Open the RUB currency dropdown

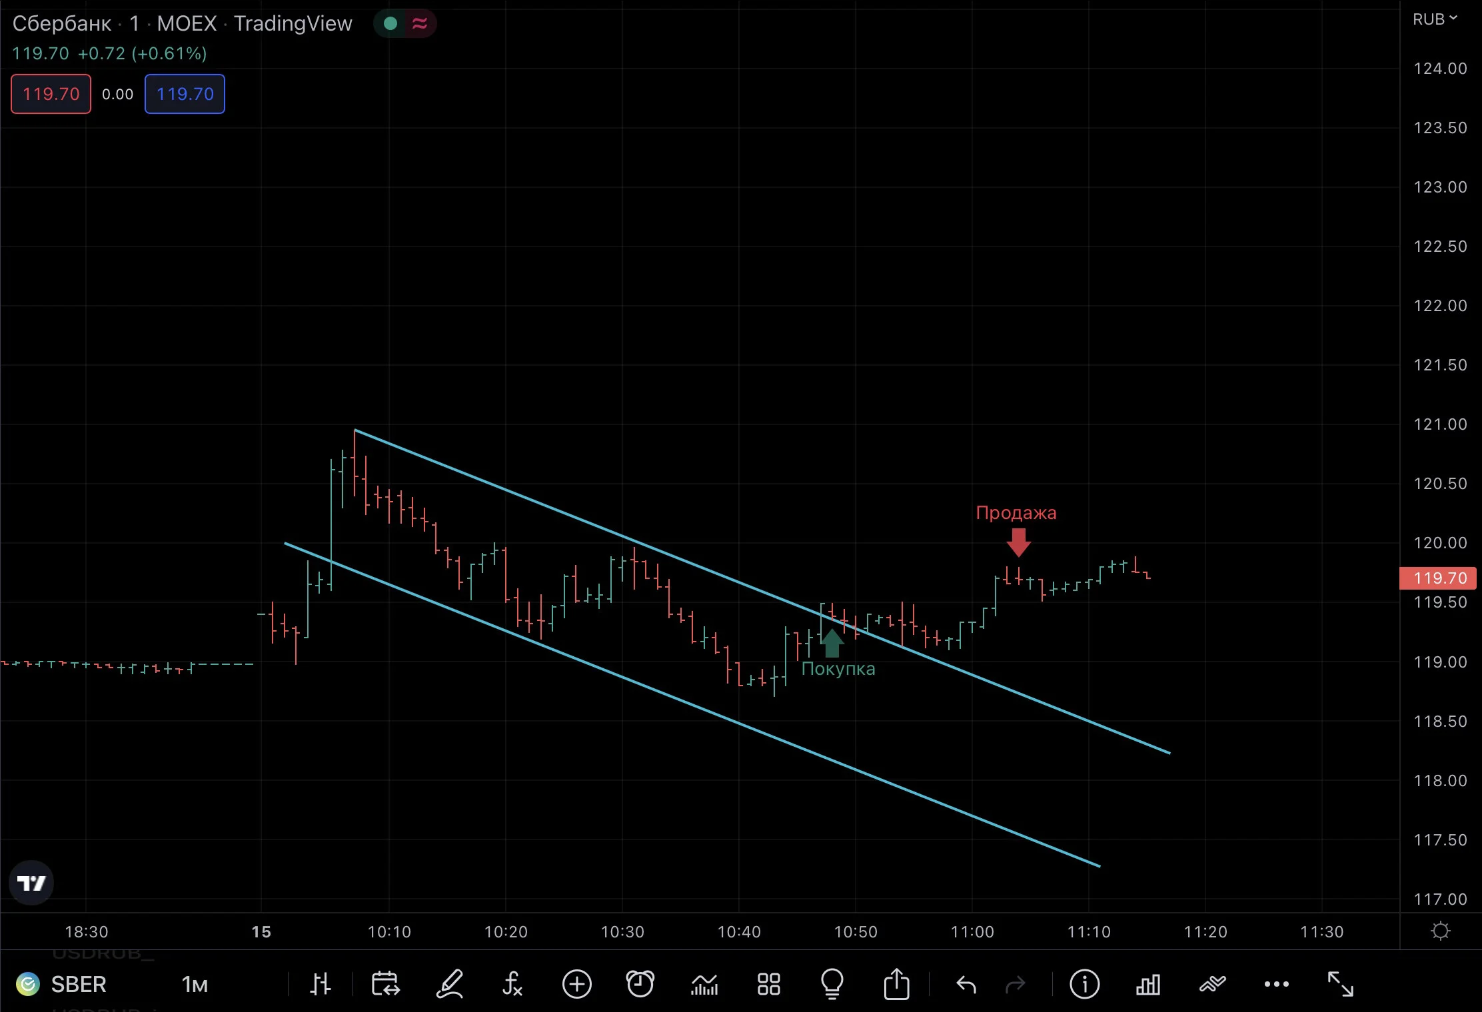[1435, 19]
